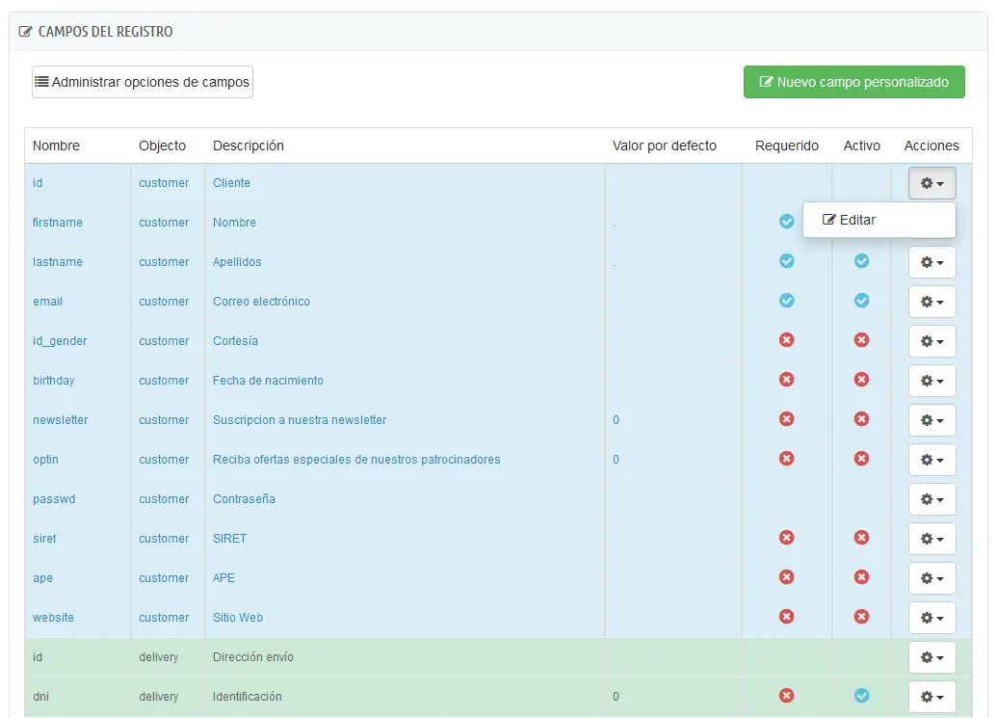The width and height of the screenshot is (997, 718).
Task: Click the gear icon for the email row
Action: 931,302
